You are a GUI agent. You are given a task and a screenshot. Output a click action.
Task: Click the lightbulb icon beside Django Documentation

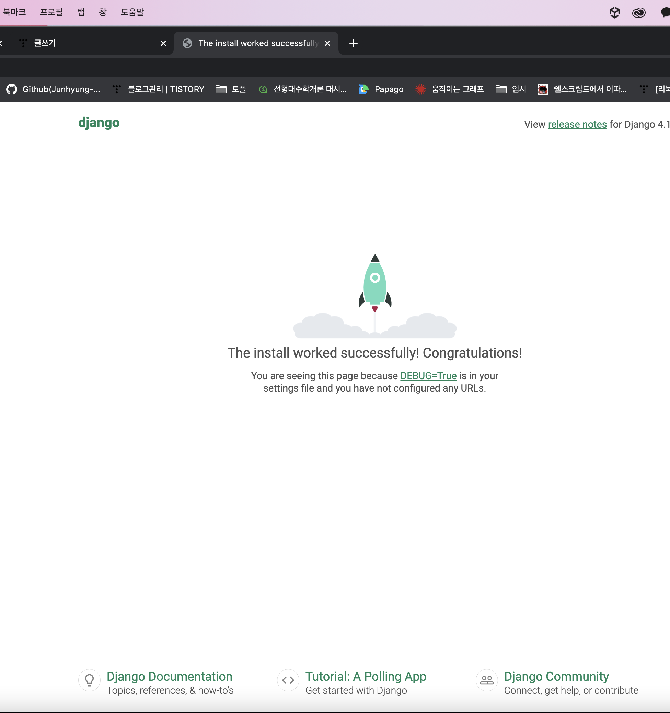click(x=89, y=680)
